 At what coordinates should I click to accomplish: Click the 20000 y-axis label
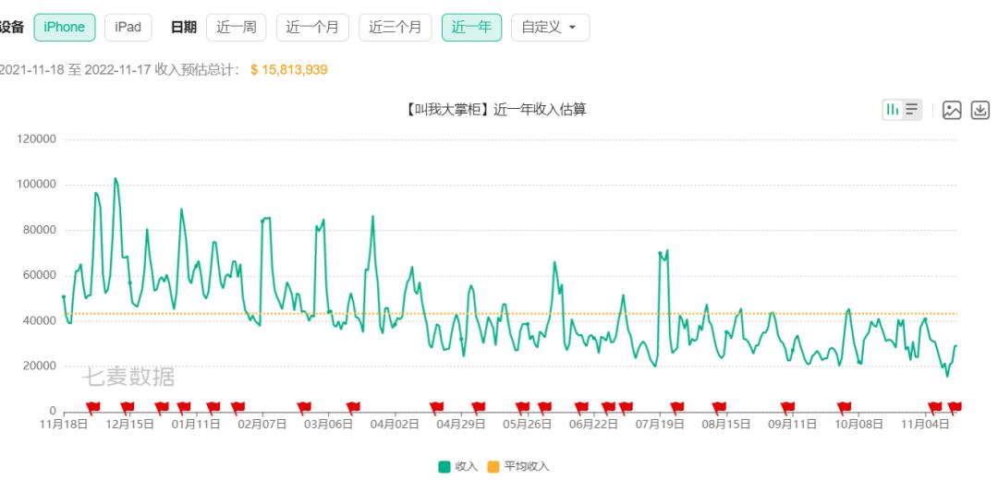click(x=40, y=366)
